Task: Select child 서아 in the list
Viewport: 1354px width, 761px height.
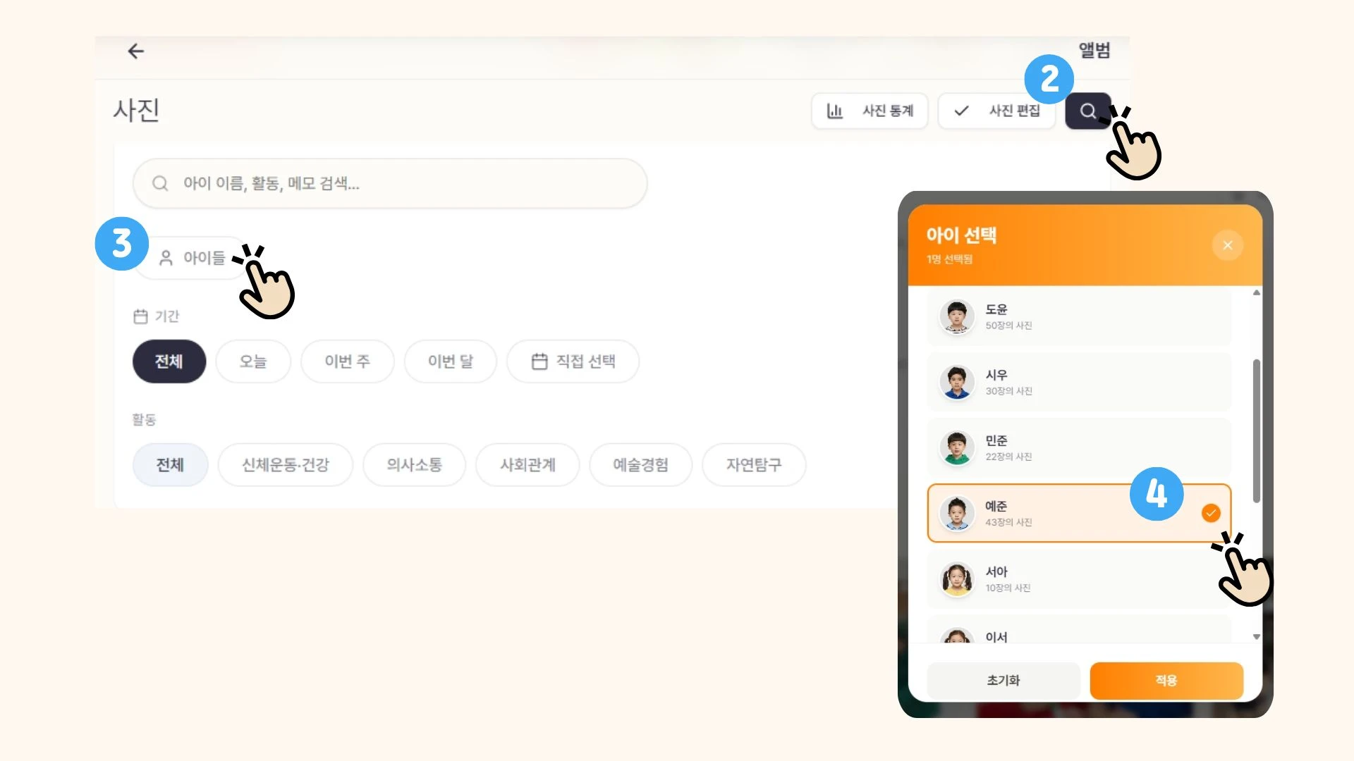Action: [x=1079, y=579]
